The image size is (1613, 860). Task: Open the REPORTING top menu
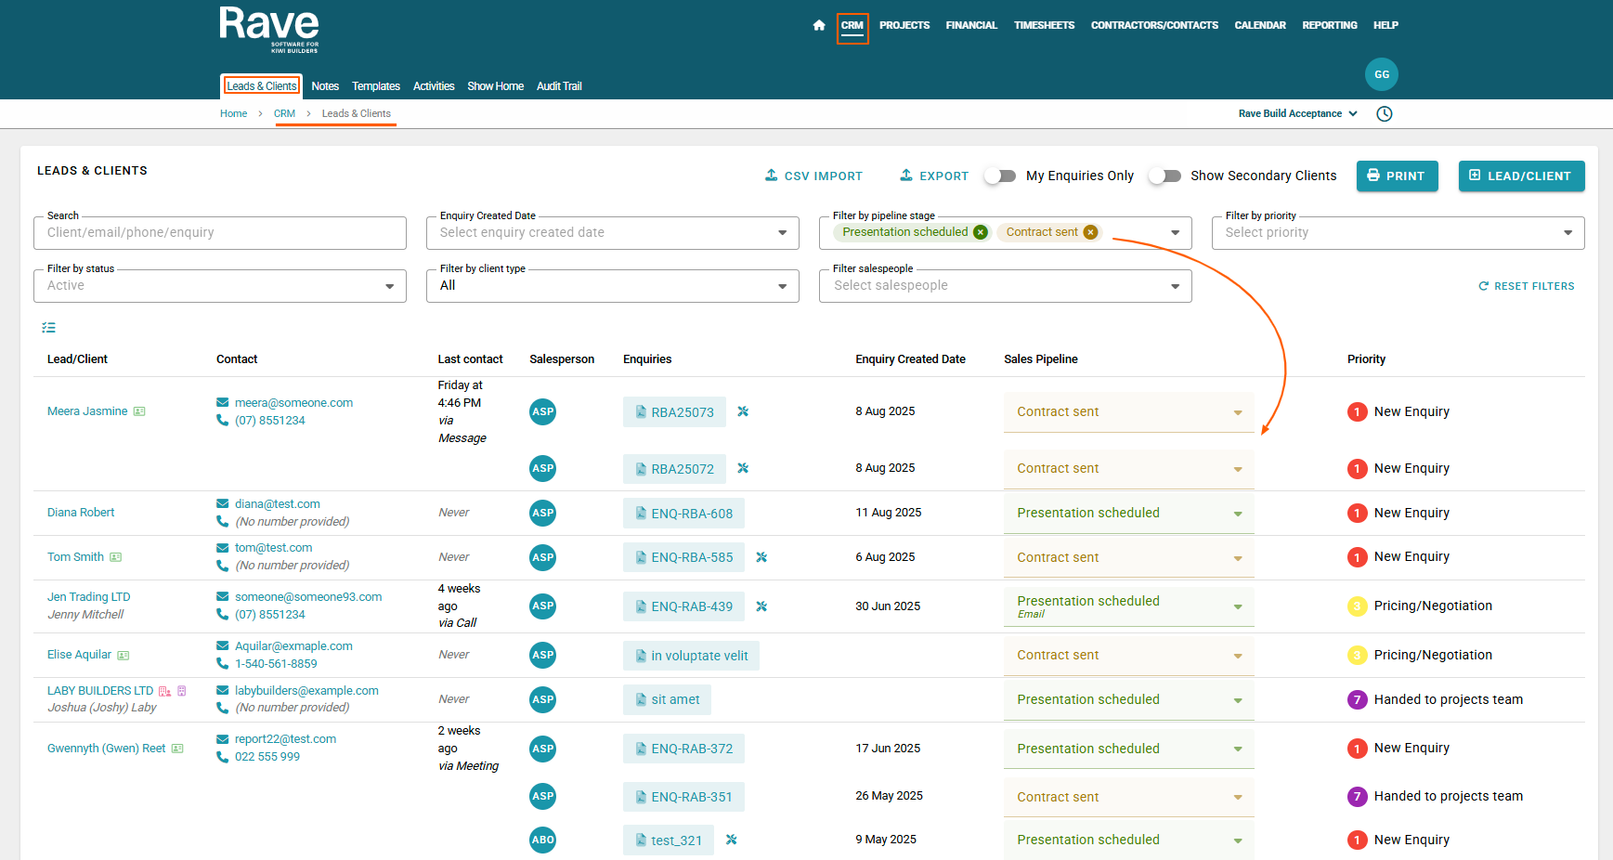[x=1329, y=25]
